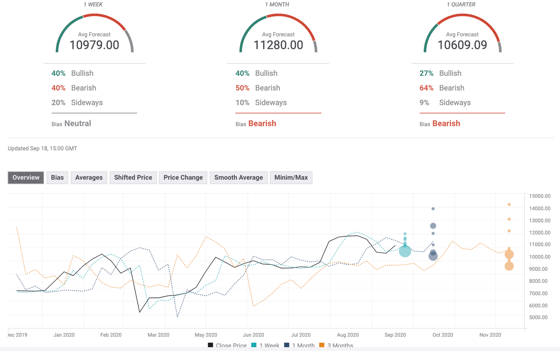Click the Neutral bias label under 1 Week
Viewport: 560px width, 351px height.
(x=78, y=124)
